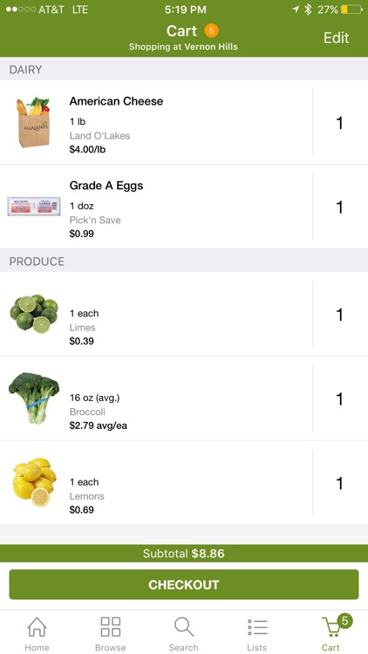Select the American Cheese grocery bag thumbnail
This screenshot has height=654, width=368.
33,122
